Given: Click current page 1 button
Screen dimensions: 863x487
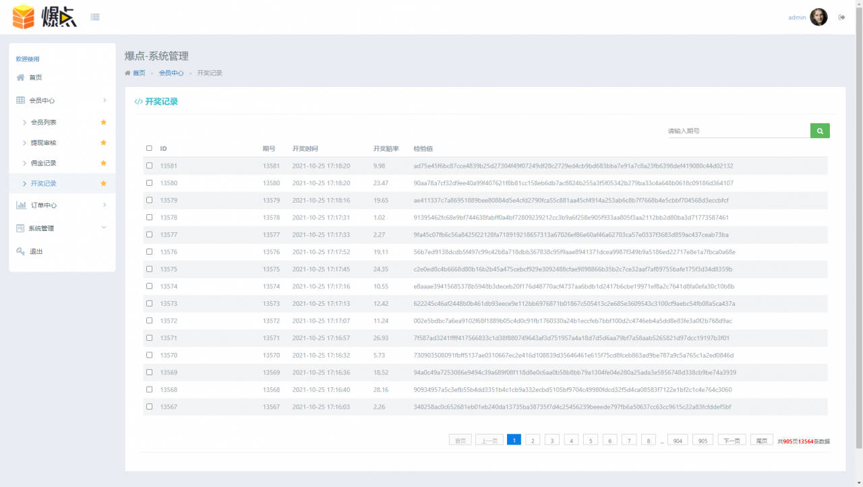Looking at the screenshot, I should click(x=514, y=440).
